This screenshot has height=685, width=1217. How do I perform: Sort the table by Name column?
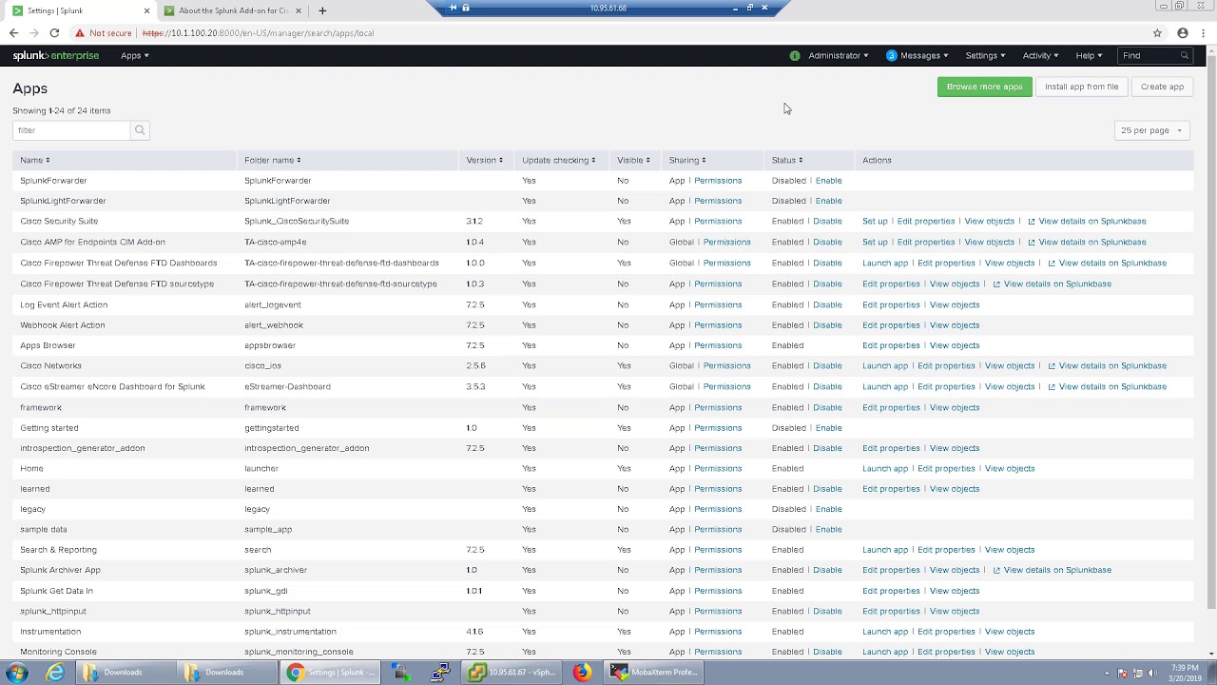click(x=34, y=160)
